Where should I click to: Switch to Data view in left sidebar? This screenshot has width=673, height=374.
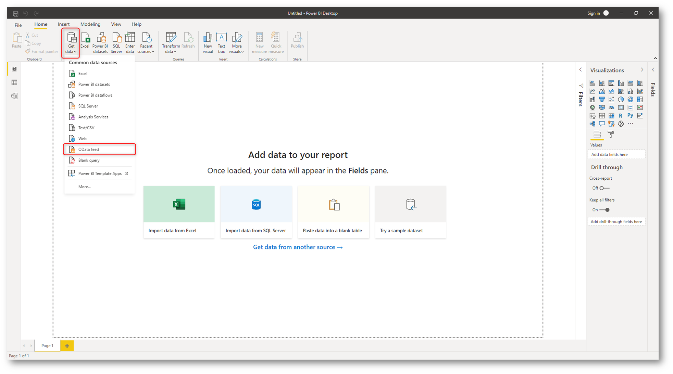[x=14, y=82]
